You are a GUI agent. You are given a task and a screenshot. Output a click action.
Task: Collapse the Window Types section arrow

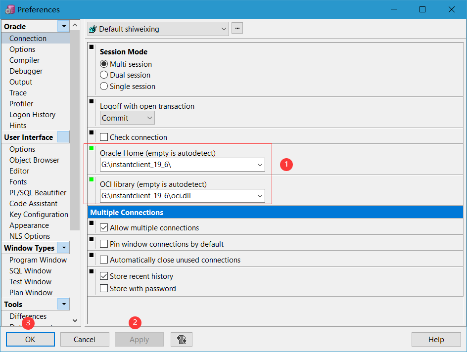(63, 248)
